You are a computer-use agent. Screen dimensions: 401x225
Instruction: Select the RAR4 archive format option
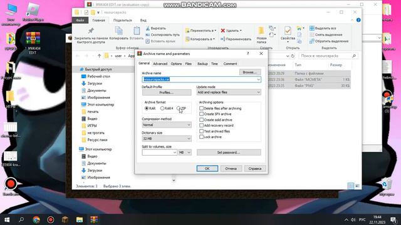(162, 108)
